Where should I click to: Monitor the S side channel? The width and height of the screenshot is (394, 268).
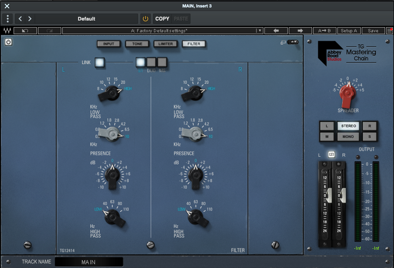[x=370, y=137]
